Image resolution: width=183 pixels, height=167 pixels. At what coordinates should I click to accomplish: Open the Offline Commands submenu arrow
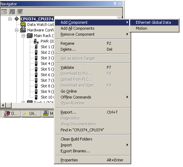(x=127, y=97)
